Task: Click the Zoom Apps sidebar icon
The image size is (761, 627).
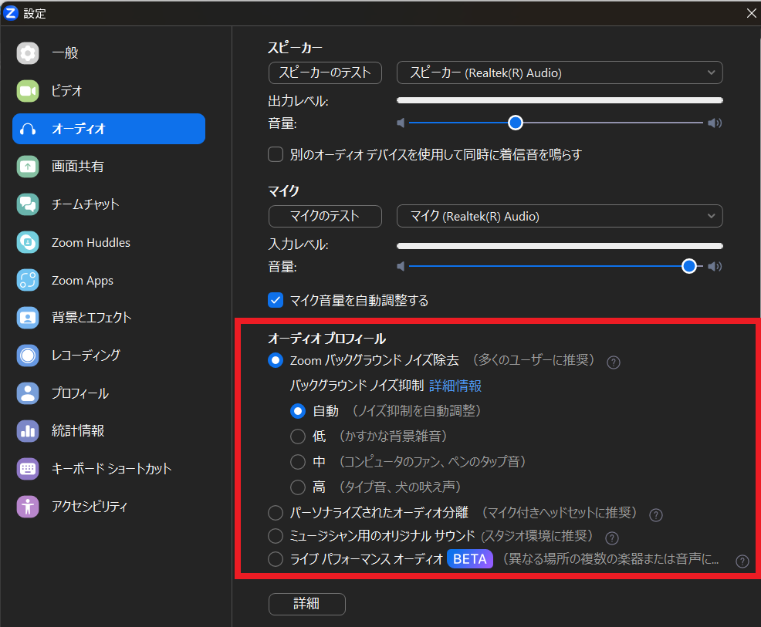Action: [x=28, y=280]
